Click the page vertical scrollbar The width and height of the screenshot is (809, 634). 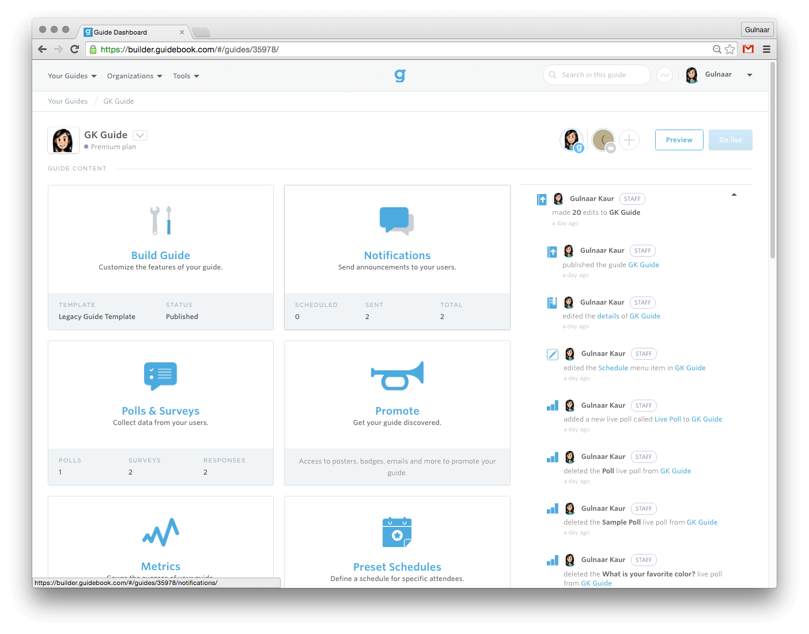[773, 161]
